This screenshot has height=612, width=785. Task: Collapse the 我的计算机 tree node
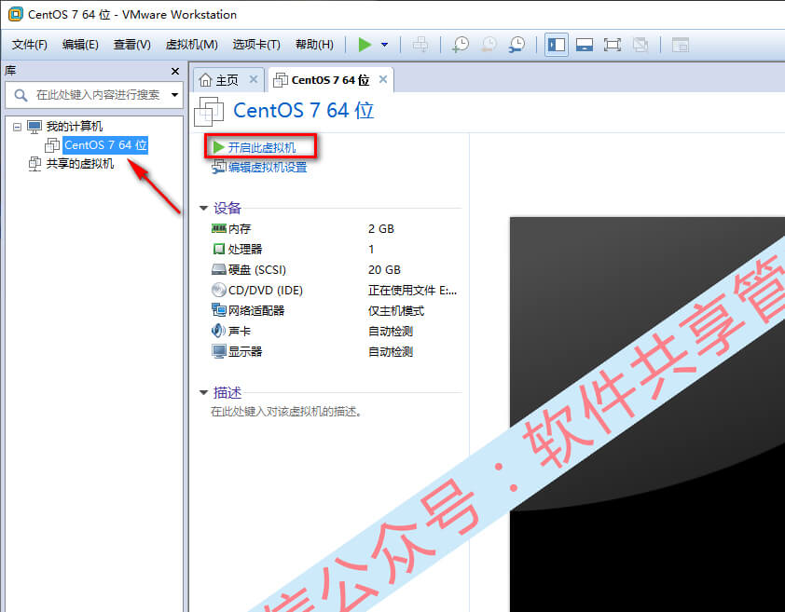pyautogui.click(x=17, y=127)
